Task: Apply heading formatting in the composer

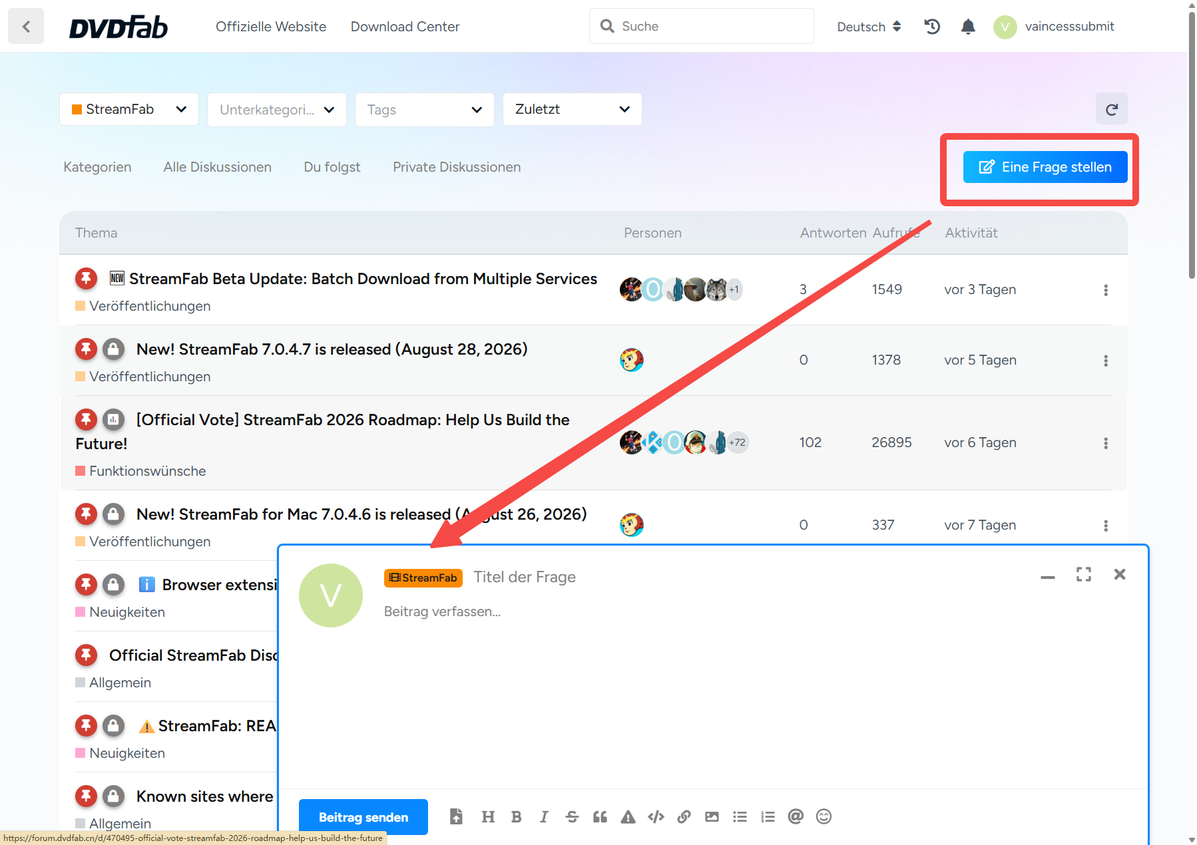Action: 488,816
